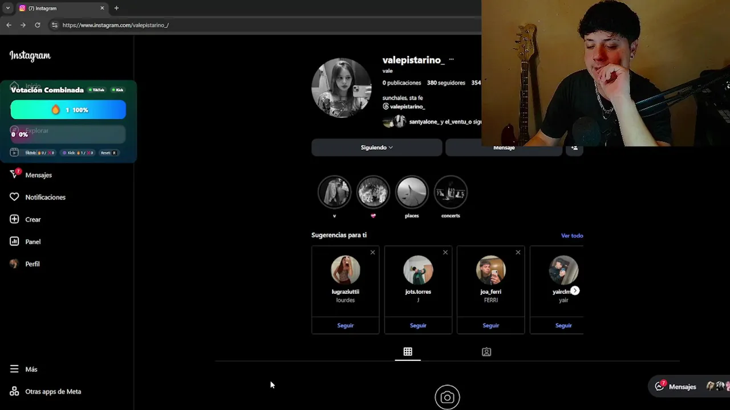Click the 0% voting progress bar
The width and height of the screenshot is (730, 410).
pyautogui.click(x=68, y=134)
